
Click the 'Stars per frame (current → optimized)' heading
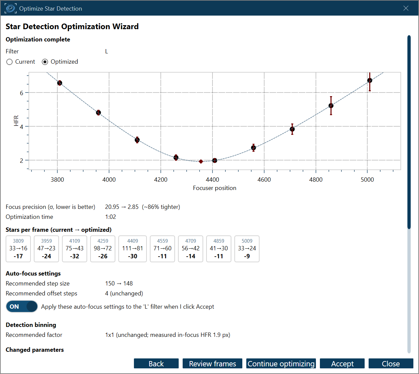click(59, 230)
